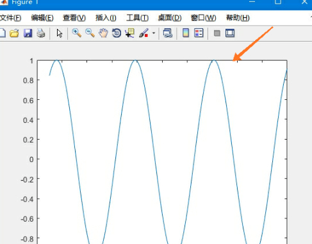
Task: Click the Open File folder icon
Action: click(x=14, y=33)
